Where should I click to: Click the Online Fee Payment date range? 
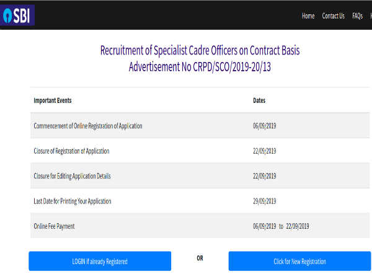281,226
